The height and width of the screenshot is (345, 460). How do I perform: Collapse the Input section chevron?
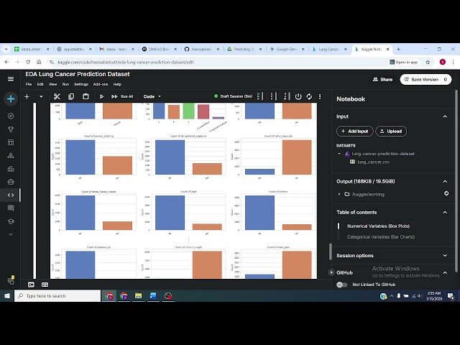pyautogui.click(x=445, y=116)
